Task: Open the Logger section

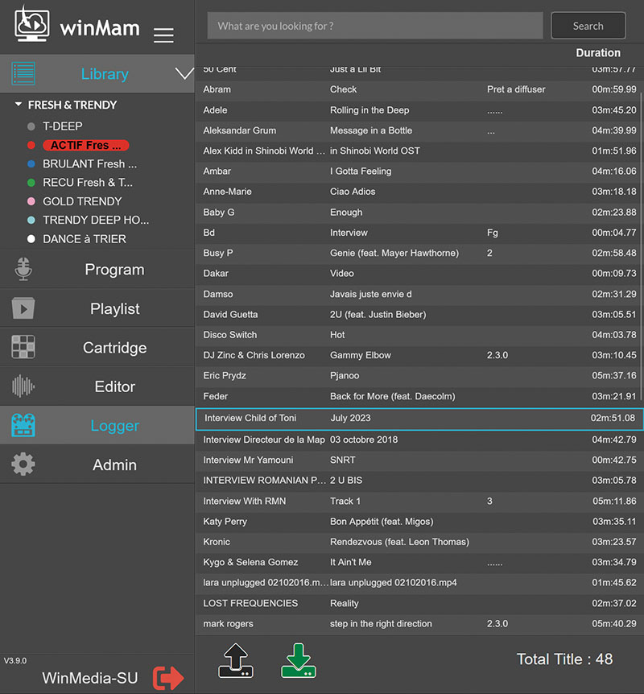Action: (x=114, y=426)
